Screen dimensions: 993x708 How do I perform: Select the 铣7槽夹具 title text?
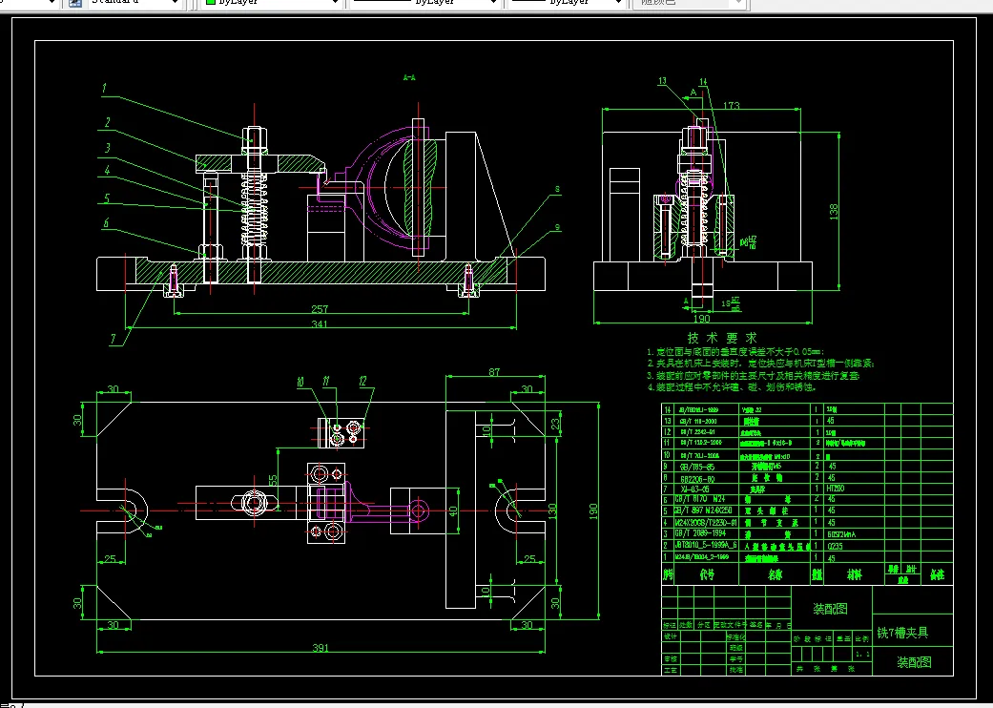click(902, 633)
